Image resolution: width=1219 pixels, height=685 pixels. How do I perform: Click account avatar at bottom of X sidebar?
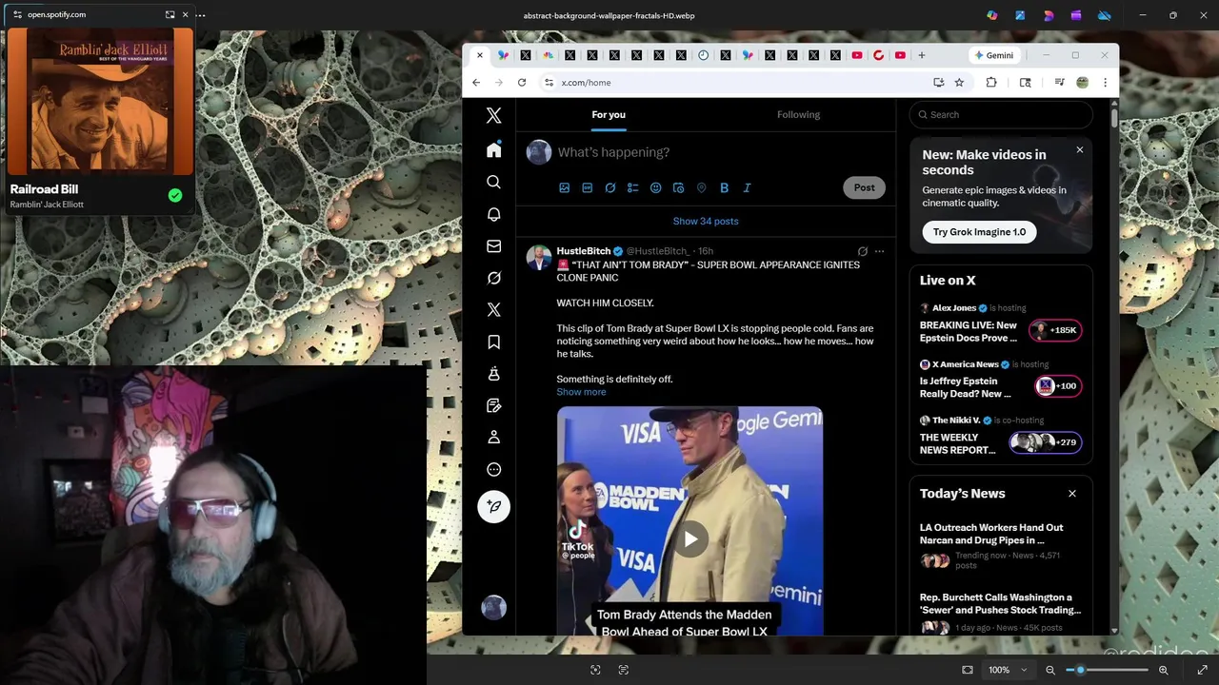coord(493,607)
